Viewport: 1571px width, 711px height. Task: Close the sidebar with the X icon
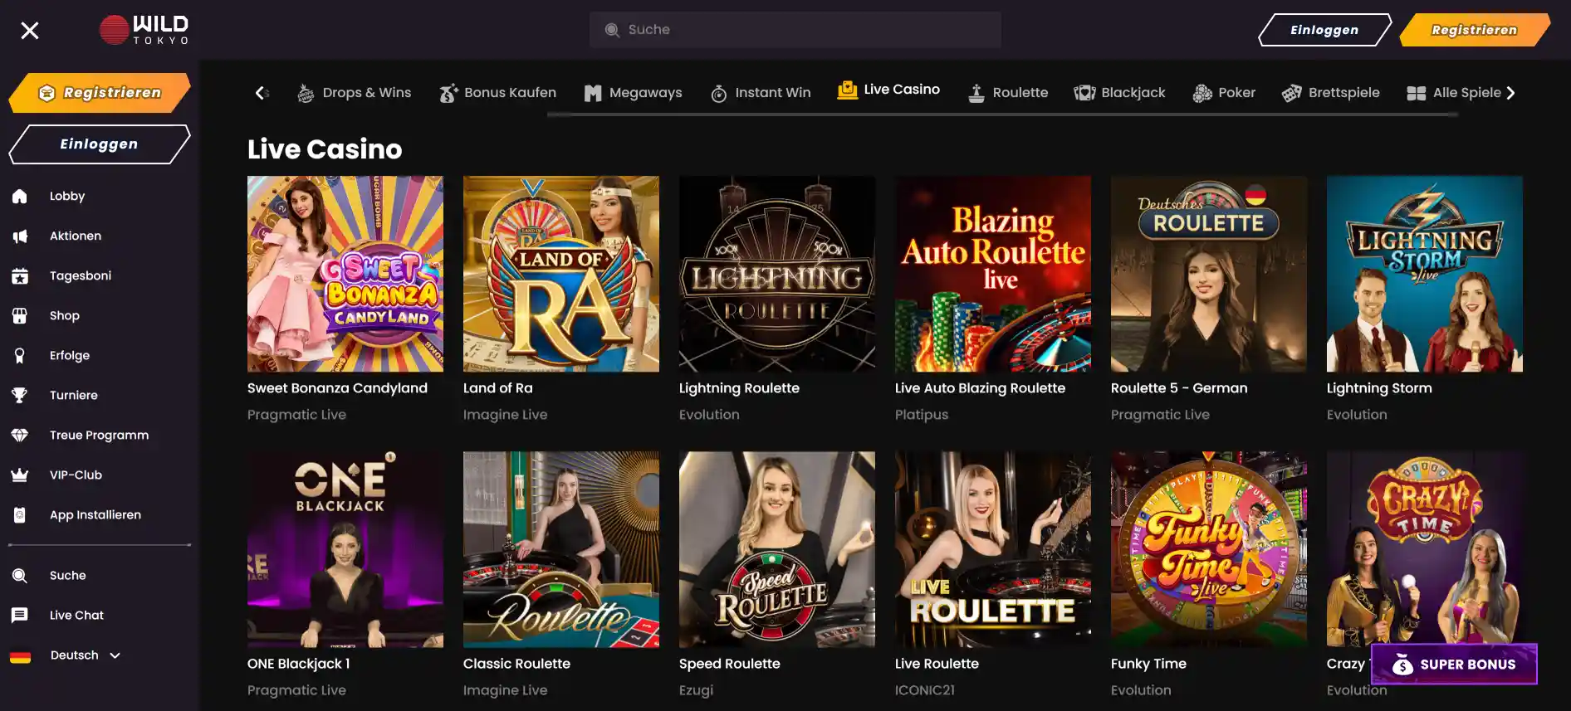[x=30, y=31]
